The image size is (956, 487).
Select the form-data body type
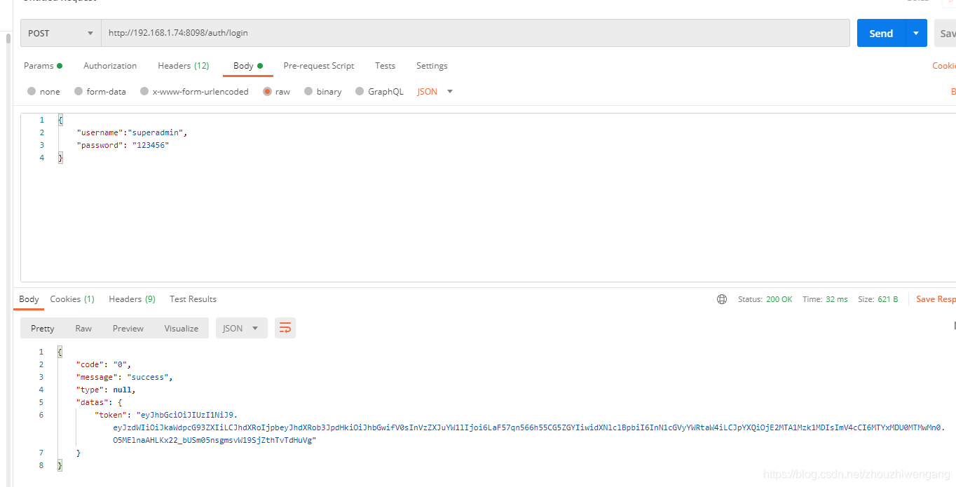point(100,91)
